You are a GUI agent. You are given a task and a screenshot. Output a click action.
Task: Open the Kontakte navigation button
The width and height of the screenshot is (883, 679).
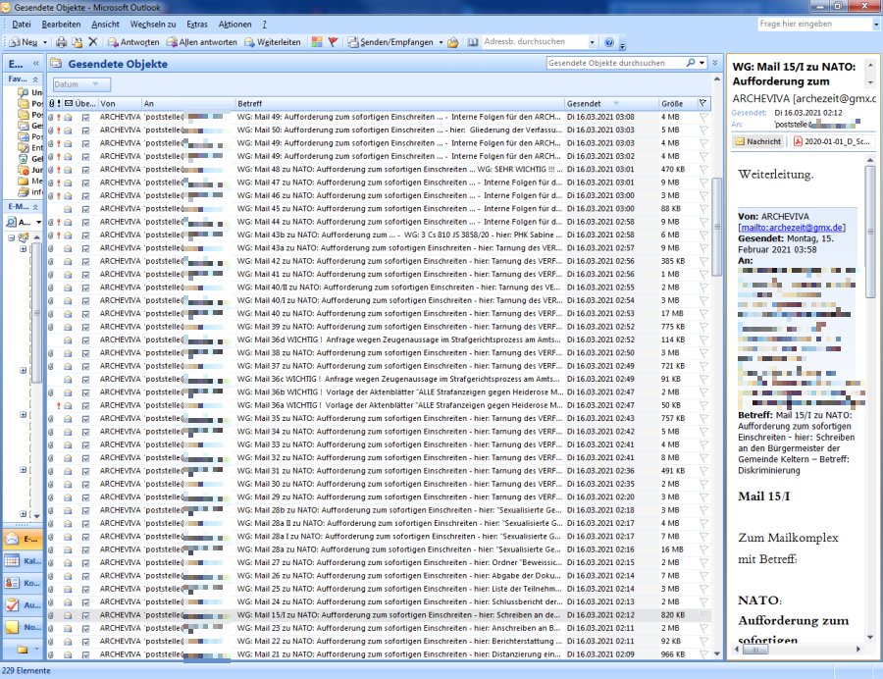22,583
